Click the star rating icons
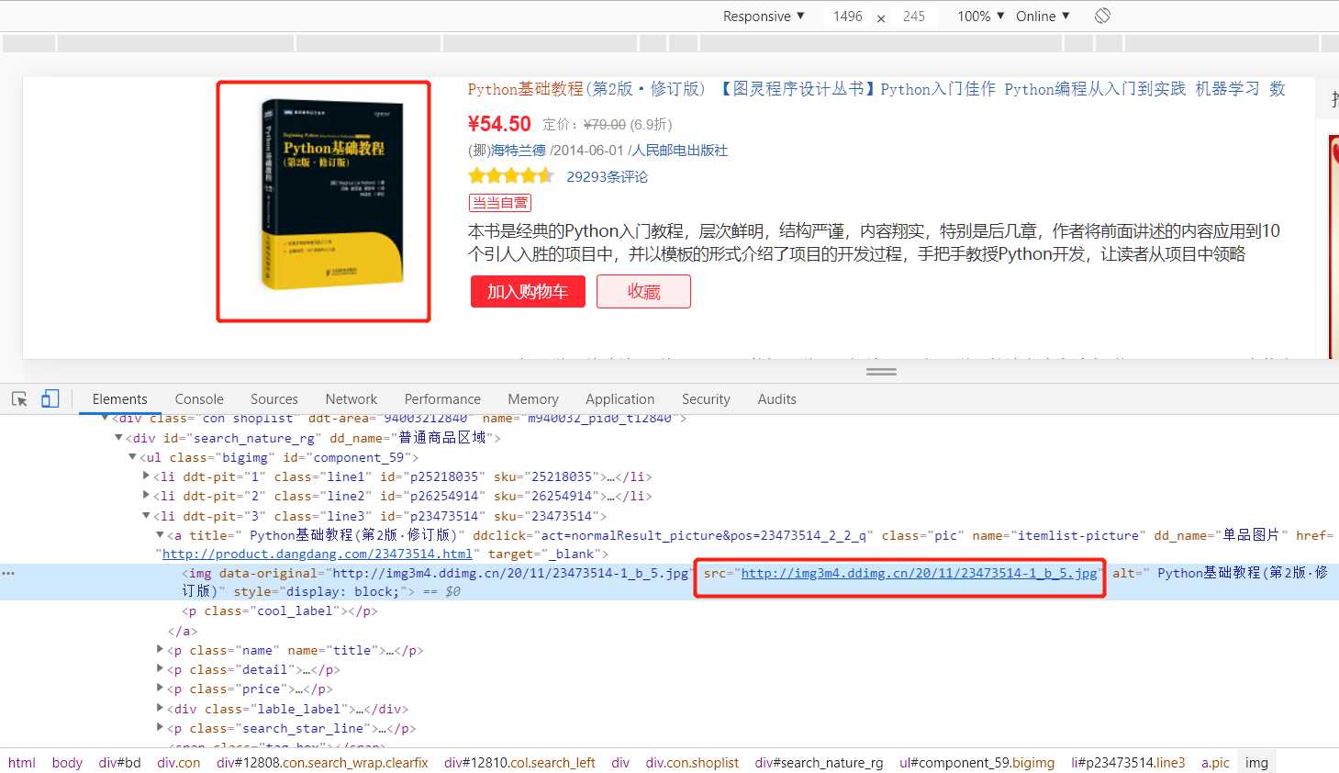This screenshot has width=1339, height=773. [511, 175]
